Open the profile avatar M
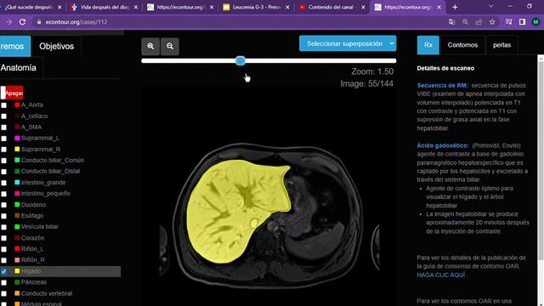Screen dimensions: 544x306 click(x=535, y=22)
